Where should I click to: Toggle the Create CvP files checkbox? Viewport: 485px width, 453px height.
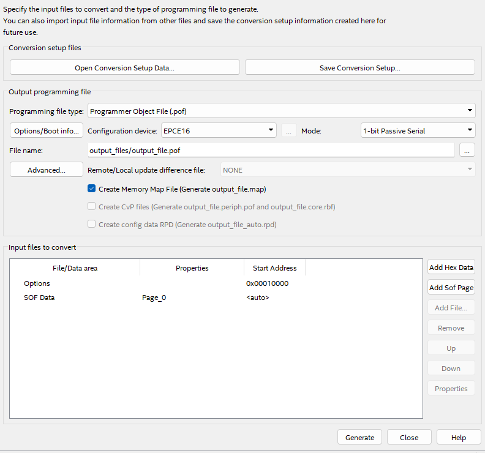click(x=92, y=207)
